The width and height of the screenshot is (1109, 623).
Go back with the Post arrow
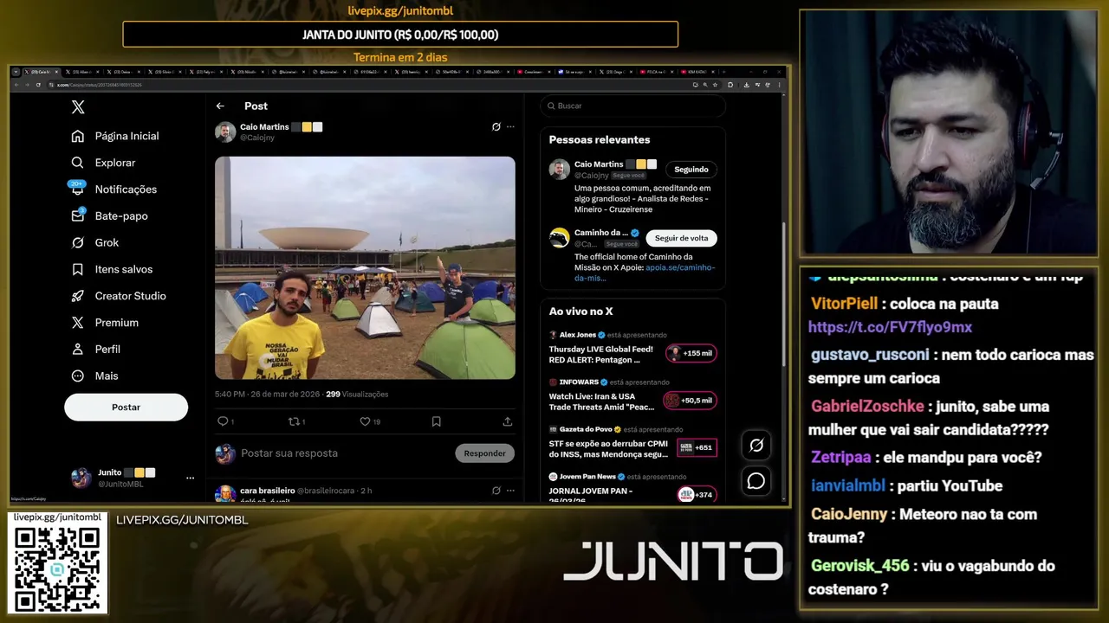[220, 106]
